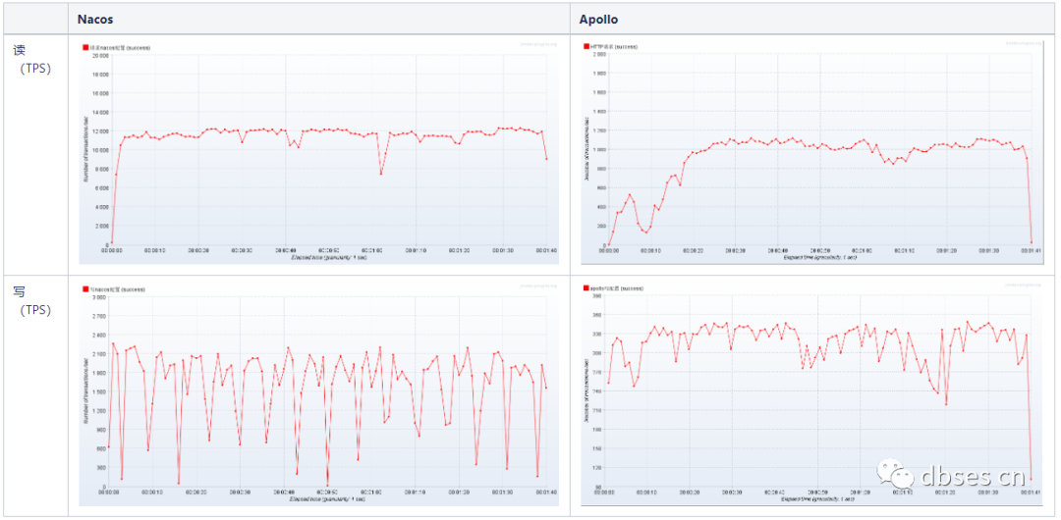Click red legend swatch in Apollo read chart
This screenshot has width=1061, height=520.
tap(586, 47)
